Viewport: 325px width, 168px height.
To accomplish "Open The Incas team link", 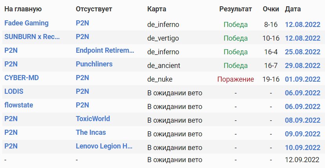I will 91,132.
